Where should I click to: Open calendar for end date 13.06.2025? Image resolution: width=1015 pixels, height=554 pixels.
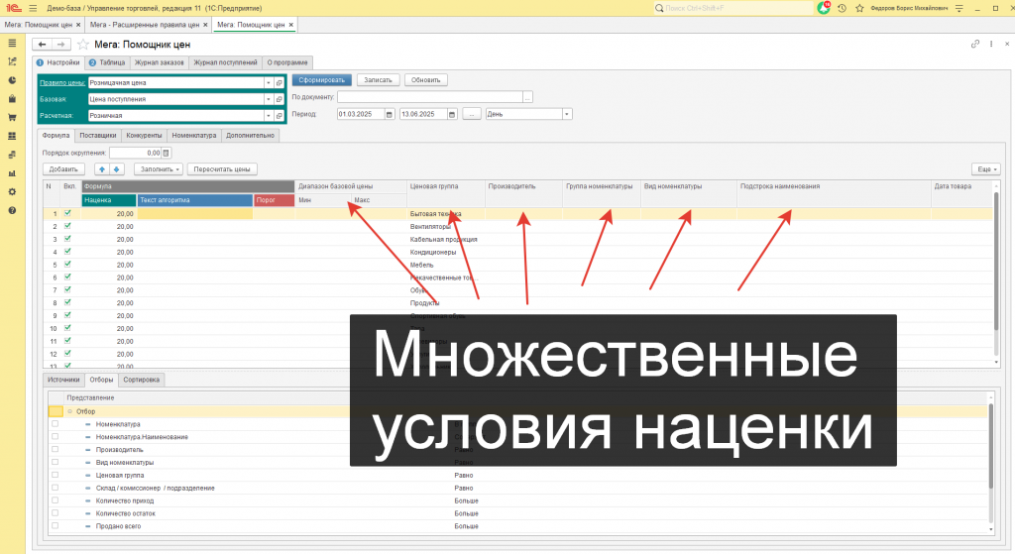pyautogui.click(x=452, y=114)
